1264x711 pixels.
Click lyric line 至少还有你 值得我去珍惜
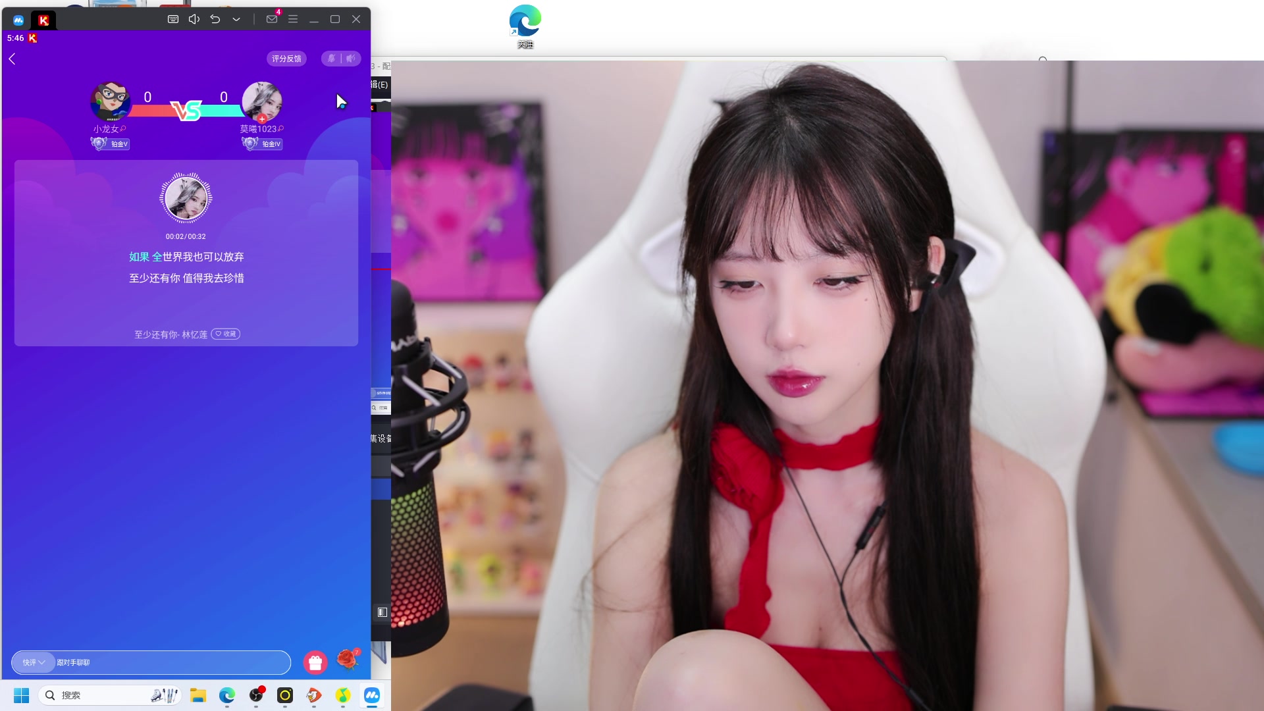[x=186, y=278]
